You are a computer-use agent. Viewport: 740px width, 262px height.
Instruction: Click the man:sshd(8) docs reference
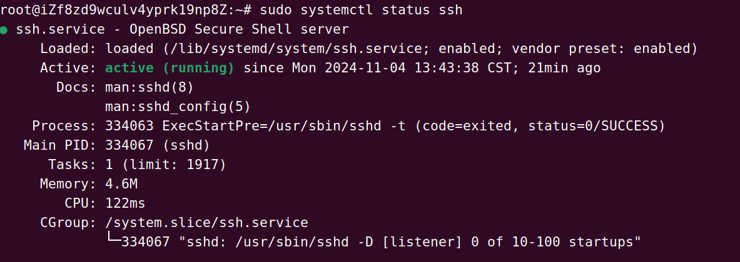pos(150,87)
